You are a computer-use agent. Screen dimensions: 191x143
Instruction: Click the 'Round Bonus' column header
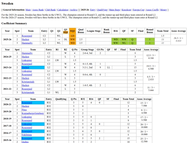tap(150, 31)
